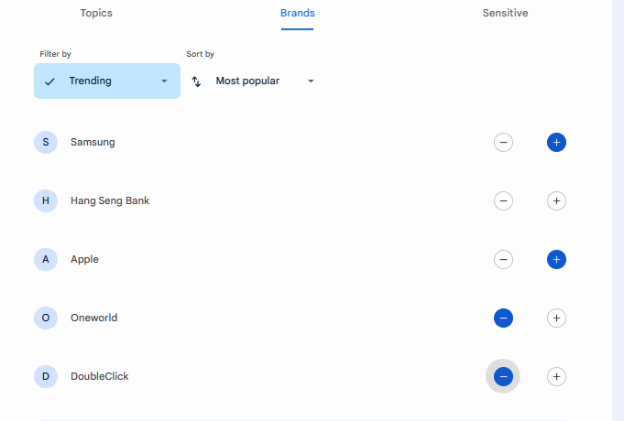Show more ads from Oneworld
Viewport: 624px width, 421px height.
(556, 318)
